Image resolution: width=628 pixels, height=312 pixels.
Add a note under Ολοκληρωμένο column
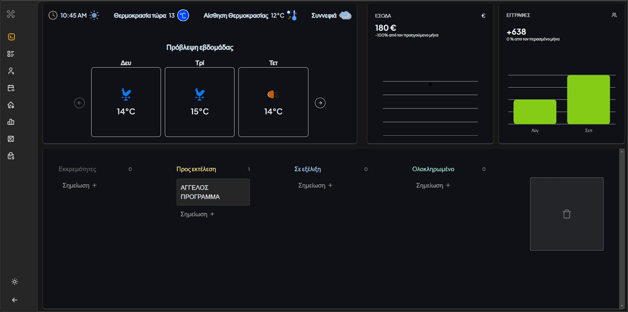coord(433,185)
